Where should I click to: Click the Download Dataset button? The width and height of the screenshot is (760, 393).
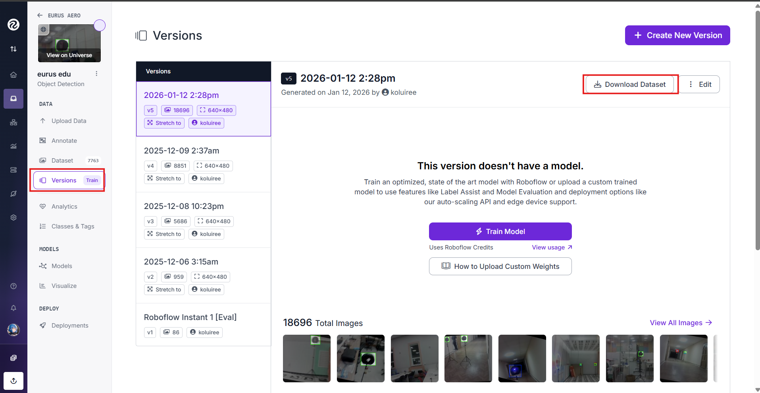pyautogui.click(x=630, y=84)
